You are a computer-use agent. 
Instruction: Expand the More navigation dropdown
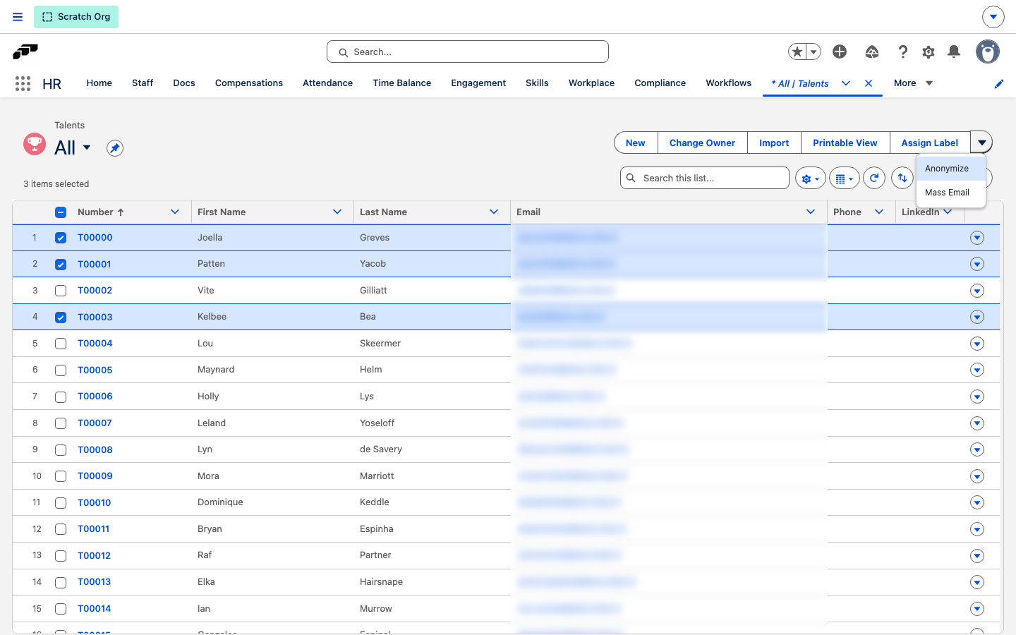click(x=913, y=83)
